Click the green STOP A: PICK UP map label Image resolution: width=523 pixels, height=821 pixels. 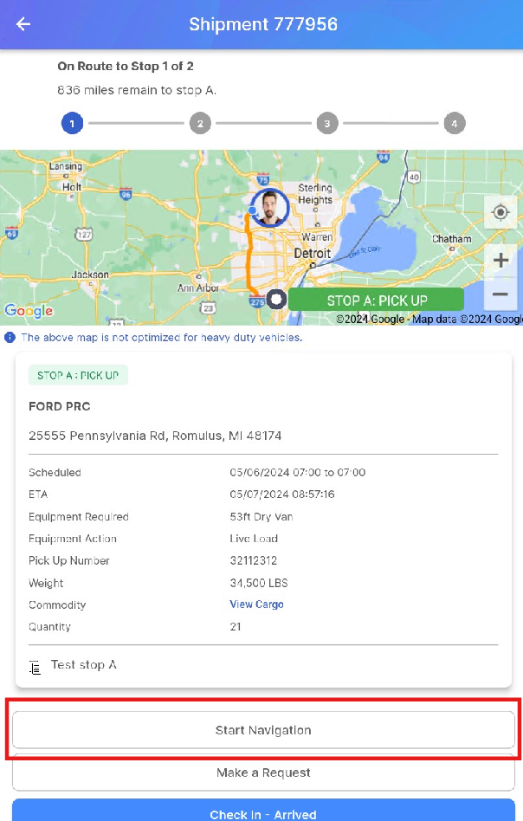click(x=376, y=300)
